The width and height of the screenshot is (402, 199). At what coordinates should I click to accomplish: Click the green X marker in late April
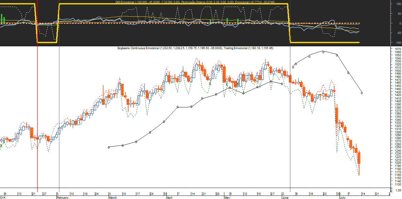tap(210, 83)
